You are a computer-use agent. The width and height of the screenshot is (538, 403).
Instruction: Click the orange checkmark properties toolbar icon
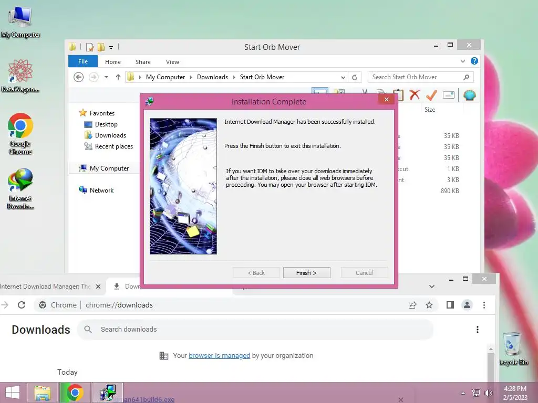coord(431,95)
